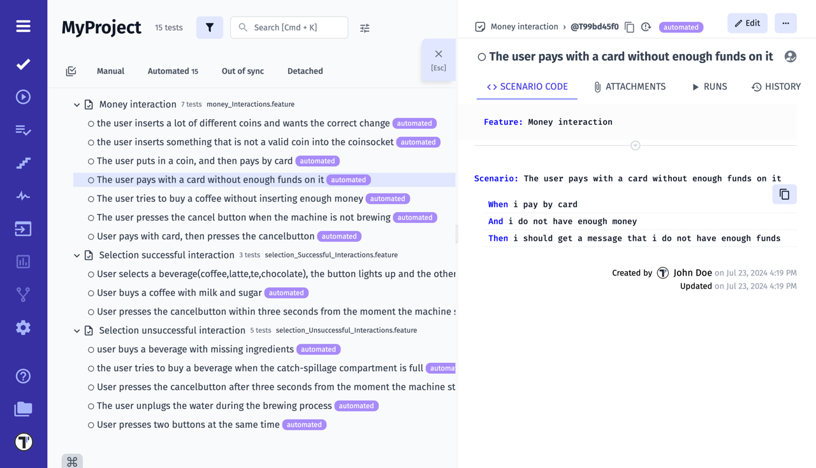Image resolution: width=816 pixels, height=468 pixels.
Task: Open search filter sliders next to search box
Action: pos(364,27)
